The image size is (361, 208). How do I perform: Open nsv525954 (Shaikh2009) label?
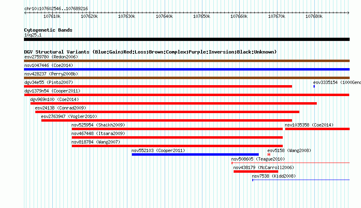point(98,125)
